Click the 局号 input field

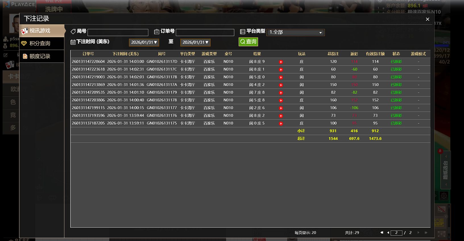coord(118,32)
